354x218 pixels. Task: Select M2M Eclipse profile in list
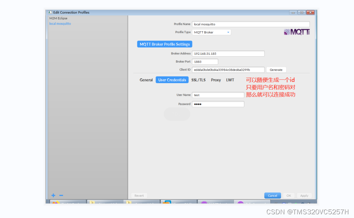(x=58, y=18)
